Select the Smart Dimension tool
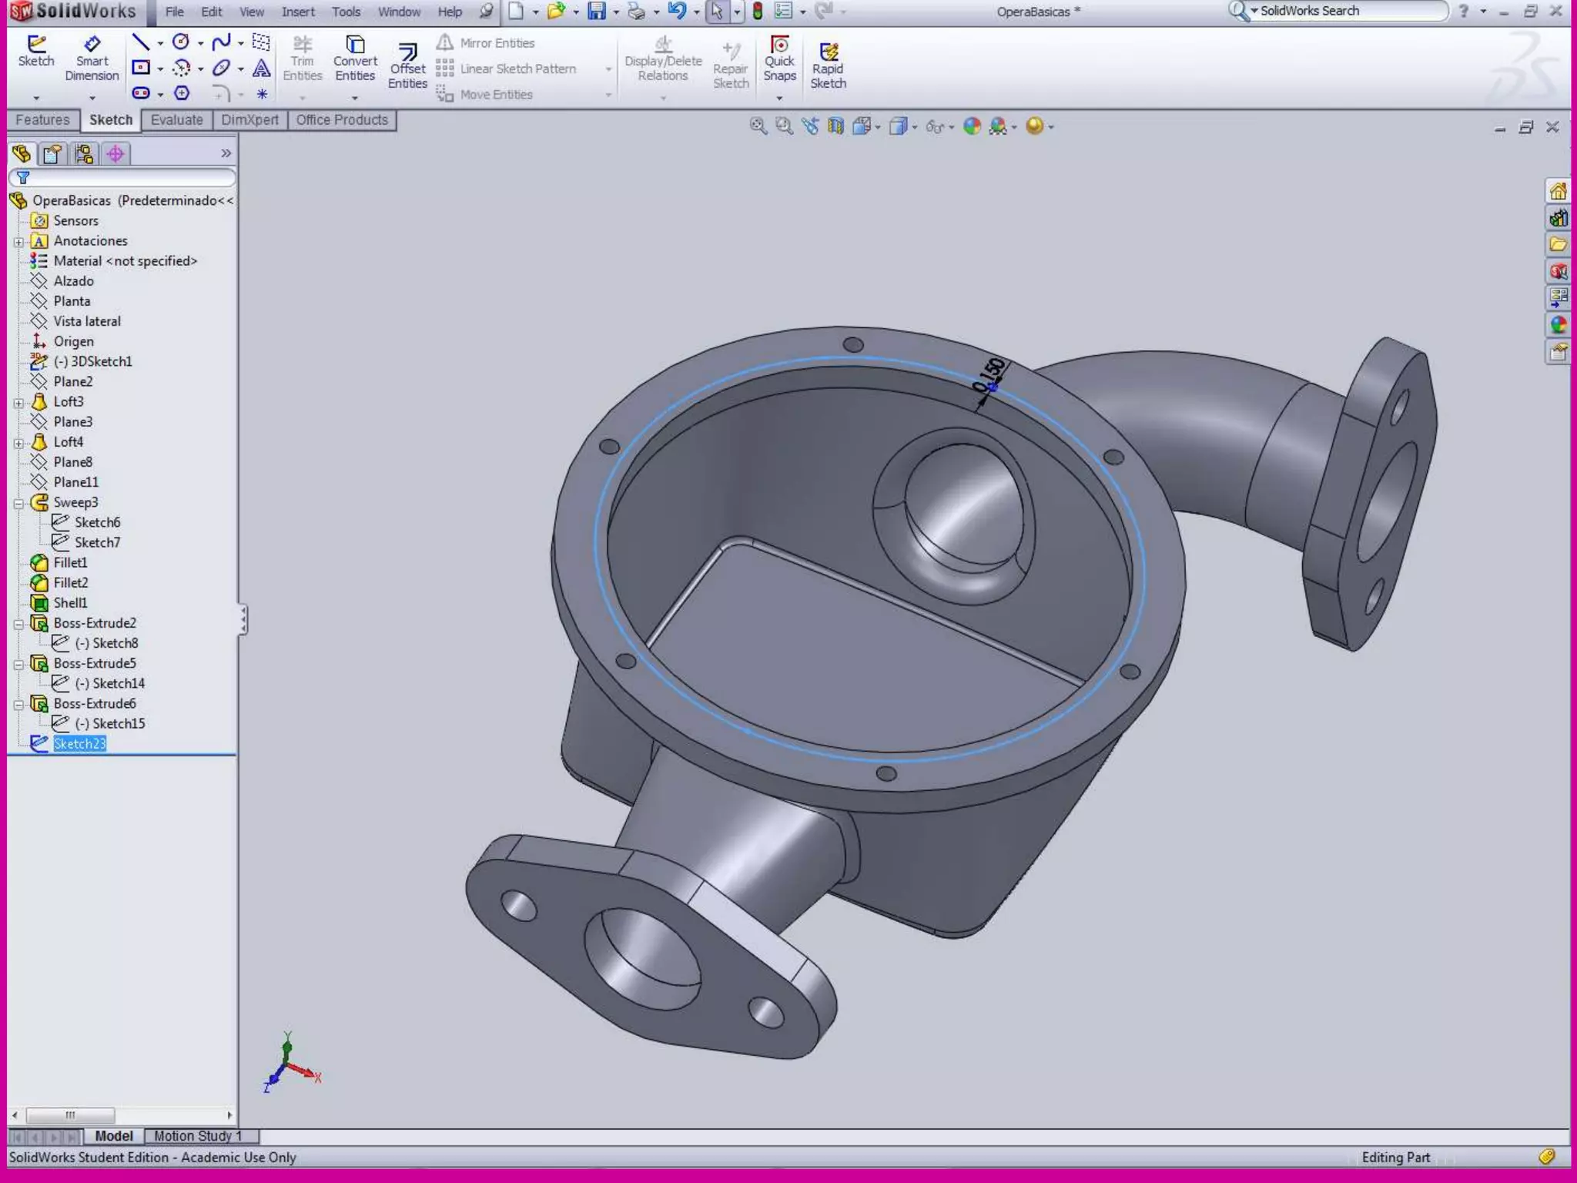The image size is (1577, 1183). [x=92, y=59]
